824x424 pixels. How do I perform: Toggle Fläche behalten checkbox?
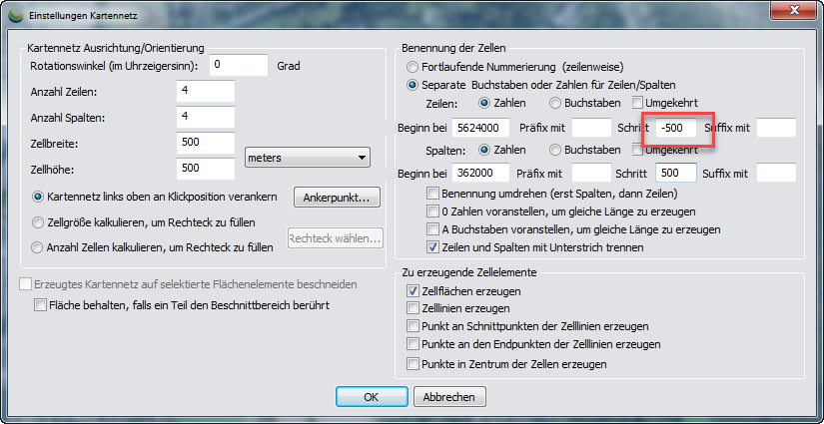pos(41,304)
